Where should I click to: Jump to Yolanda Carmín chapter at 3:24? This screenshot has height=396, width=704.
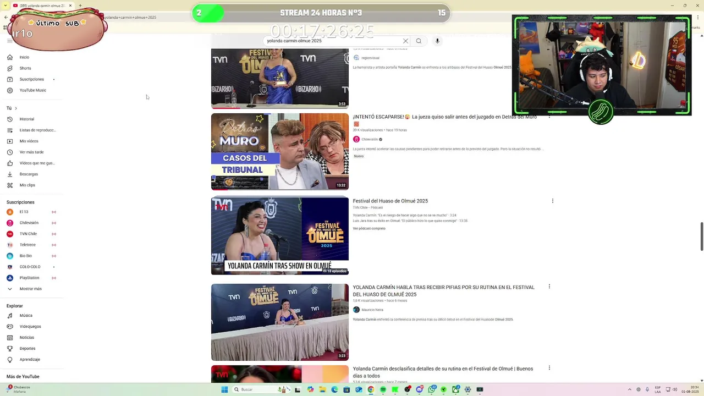pos(405,215)
